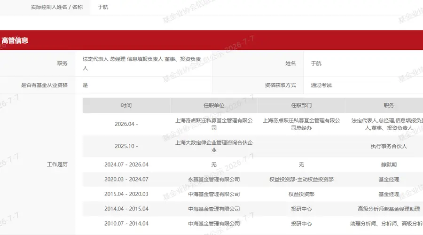Click 基金经理 in the 2015.04 - 2020.03 row
Image resolution: width=423 pixels, height=235 pixels.
(x=389, y=194)
